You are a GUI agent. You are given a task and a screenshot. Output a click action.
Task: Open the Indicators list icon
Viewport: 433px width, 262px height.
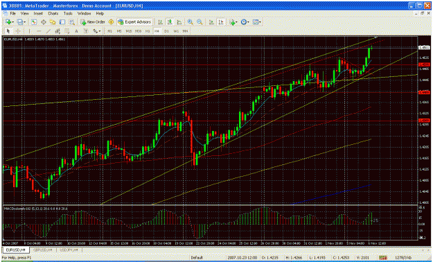click(x=233, y=22)
